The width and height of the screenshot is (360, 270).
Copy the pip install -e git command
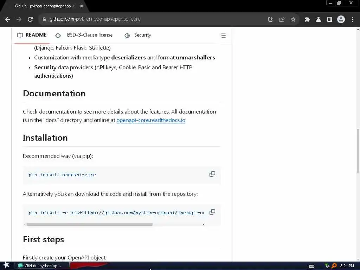(x=212, y=212)
